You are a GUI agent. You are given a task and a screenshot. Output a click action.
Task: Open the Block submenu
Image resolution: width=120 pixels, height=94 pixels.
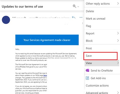point(102,41)
